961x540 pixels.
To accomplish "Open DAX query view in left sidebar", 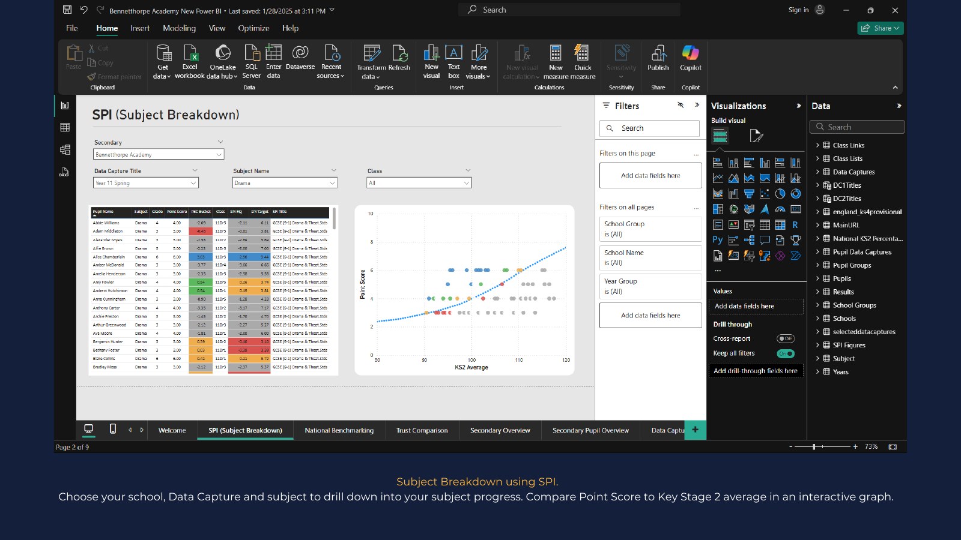I will (x=65, y=172).
